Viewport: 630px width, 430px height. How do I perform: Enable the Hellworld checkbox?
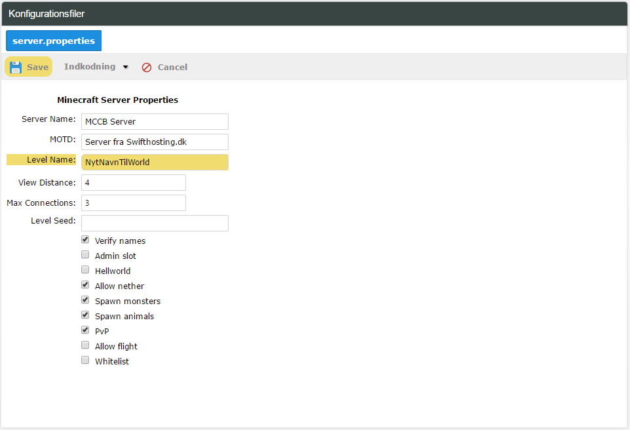click(85, 269)
